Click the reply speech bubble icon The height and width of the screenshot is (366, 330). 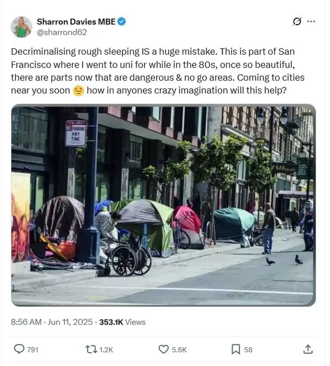pos(19,349)
